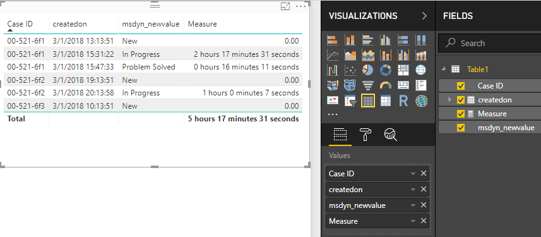The height and width of the screenshot is (237, 541).
Task: Open More options on the table visual
Action: tap(301, 6)
